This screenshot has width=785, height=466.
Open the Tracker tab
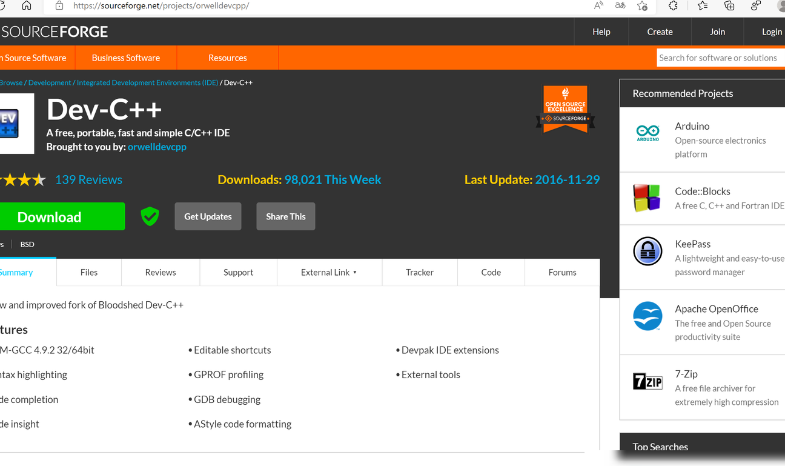click(420, 272)
